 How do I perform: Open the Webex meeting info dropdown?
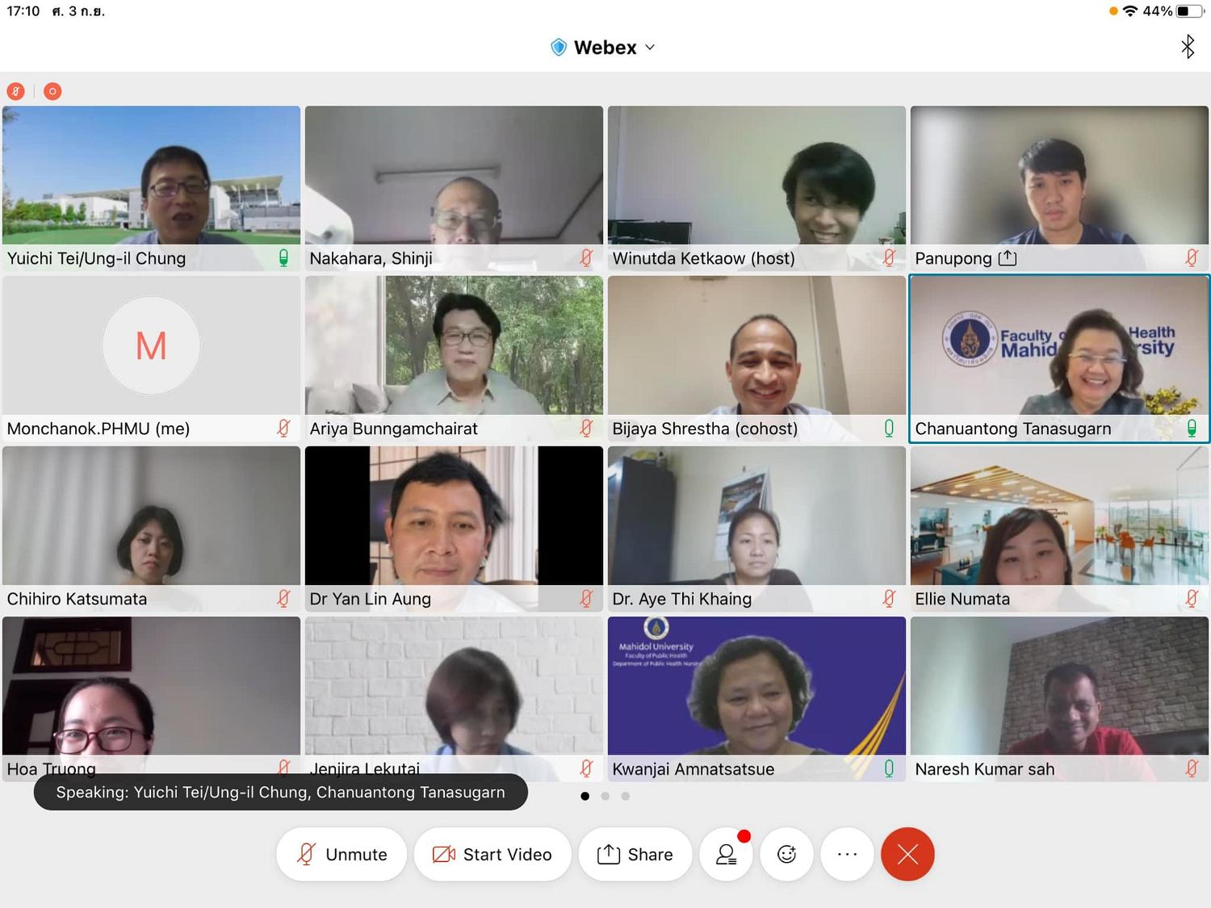603,48
